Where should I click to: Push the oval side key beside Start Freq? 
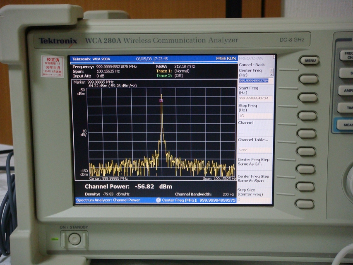point(308,98)
